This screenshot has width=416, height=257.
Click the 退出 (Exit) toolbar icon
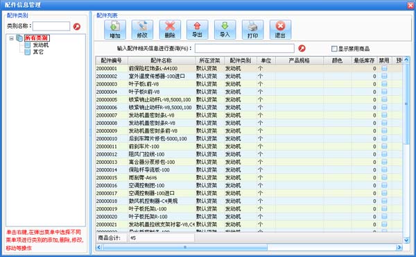(x=280, y=29)
